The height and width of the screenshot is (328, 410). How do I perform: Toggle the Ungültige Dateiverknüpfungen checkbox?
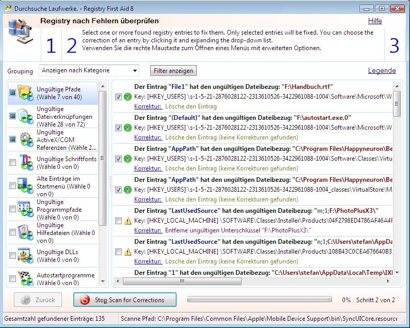12,116
